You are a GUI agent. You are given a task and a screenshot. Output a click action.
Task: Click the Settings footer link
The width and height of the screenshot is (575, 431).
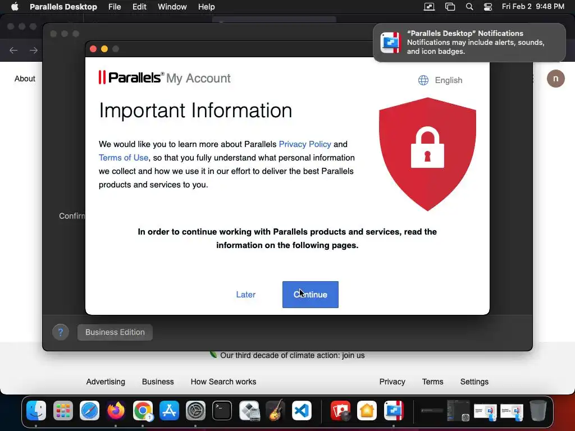tap(474, 382)
